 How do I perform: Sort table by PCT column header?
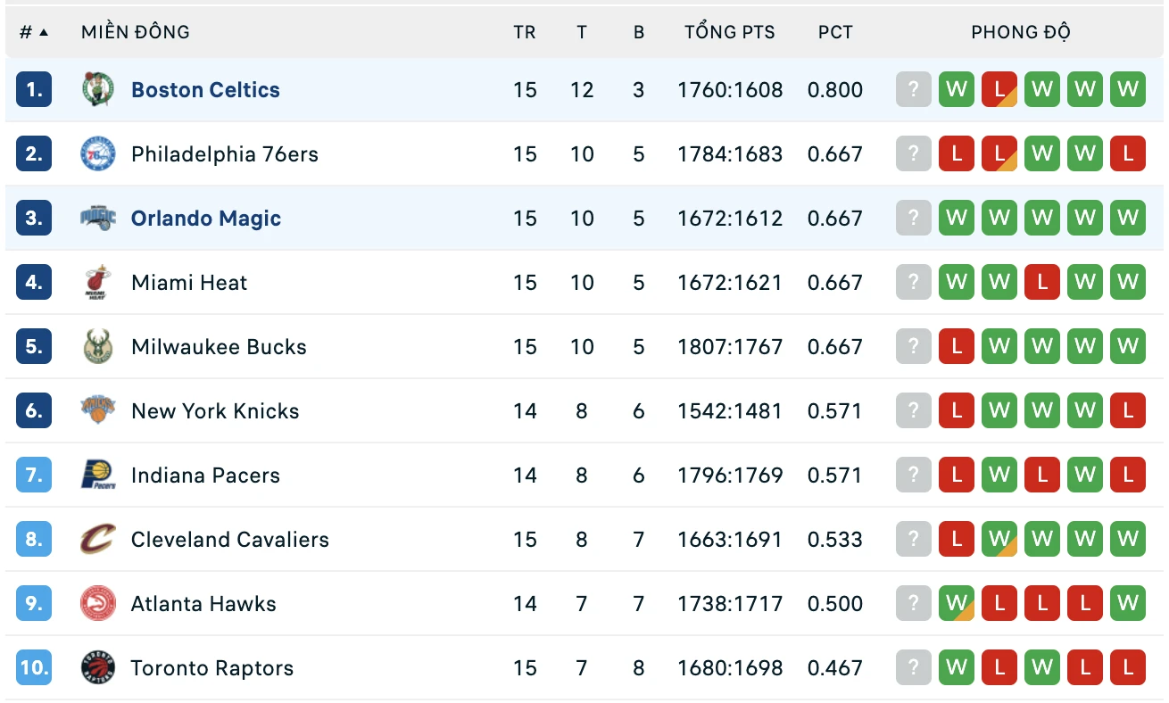(x=835, y=32)
